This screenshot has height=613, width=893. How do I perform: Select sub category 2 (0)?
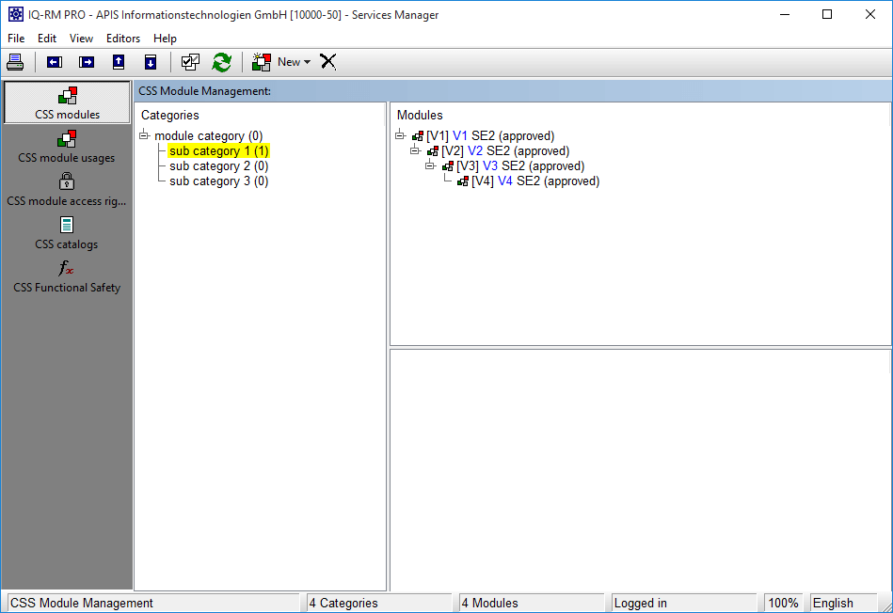(x=218, y=166)
